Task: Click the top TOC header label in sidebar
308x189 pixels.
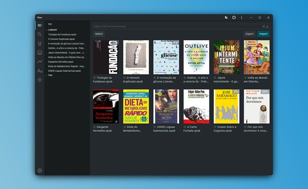Action: [x=50, y=24]
